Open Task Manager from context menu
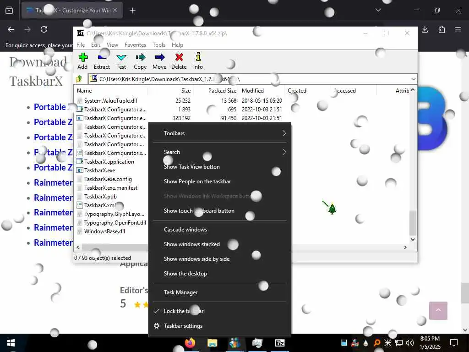This screenshot has height=352, width=469. [x=219, y=292]
